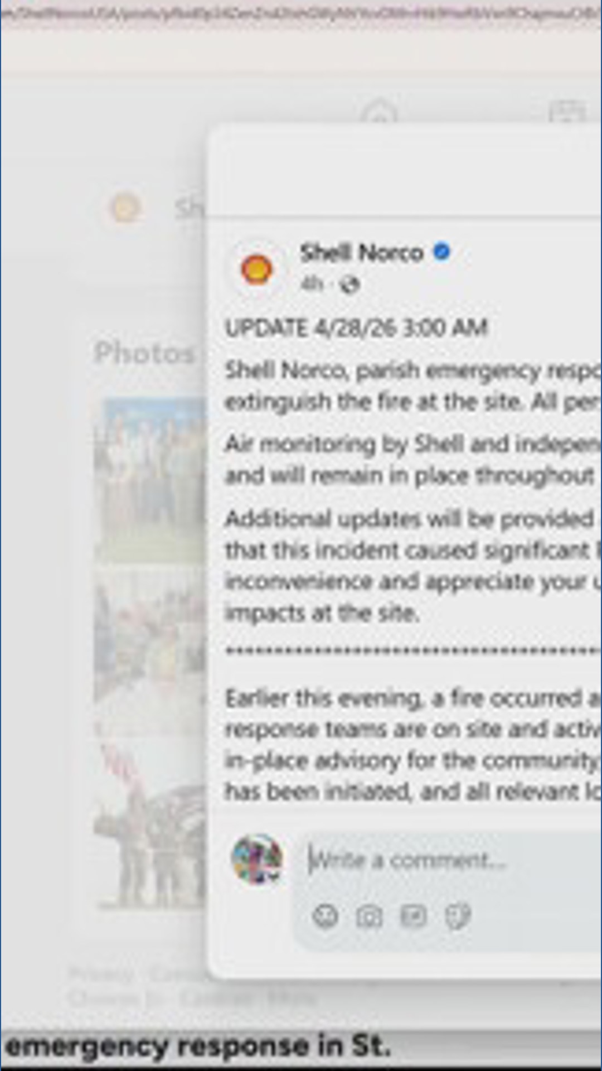Viewport: 602px width, 1071px height.
Task: Open the middle photo thumbnail in Photos
Action: point(151,650)
